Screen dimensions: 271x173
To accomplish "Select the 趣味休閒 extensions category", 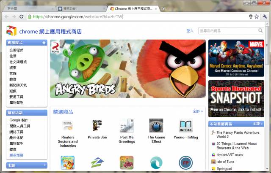I will (x=16, y=138).
